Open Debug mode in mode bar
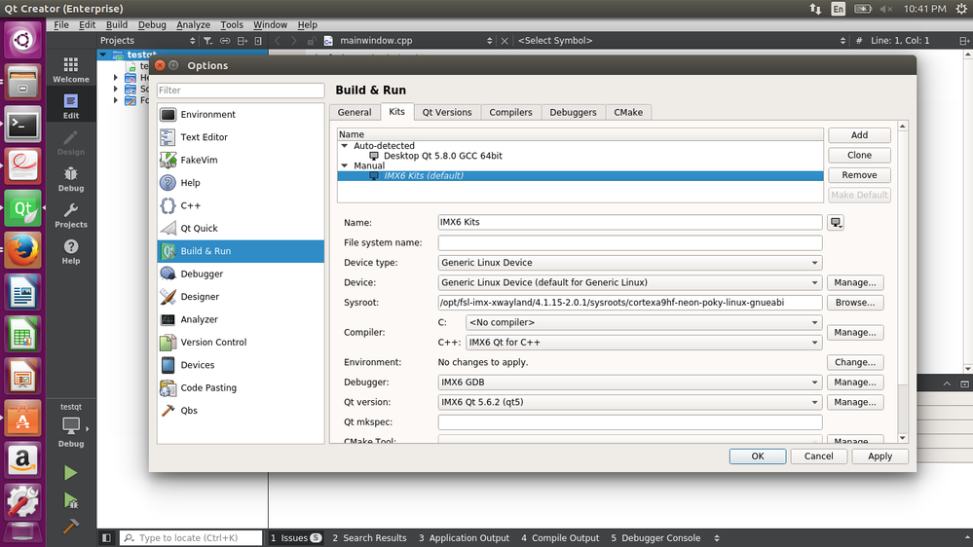The height and width of the screenshot is (547, 973). click(x=71, y=179)
